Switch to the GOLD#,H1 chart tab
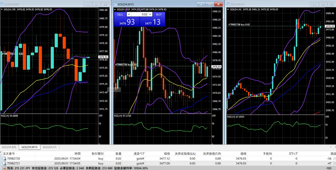The height and width of the screenshot is (170, 336). [50, 147]
